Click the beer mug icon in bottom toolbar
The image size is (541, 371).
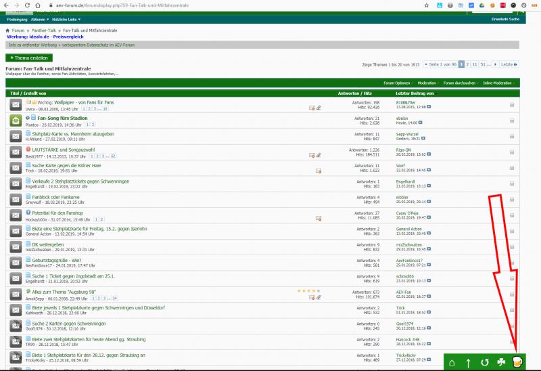517,362
